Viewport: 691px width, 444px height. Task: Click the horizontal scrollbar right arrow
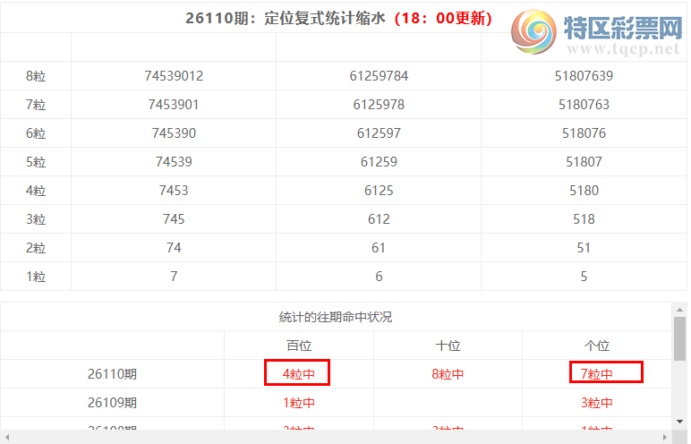point(665,437)
